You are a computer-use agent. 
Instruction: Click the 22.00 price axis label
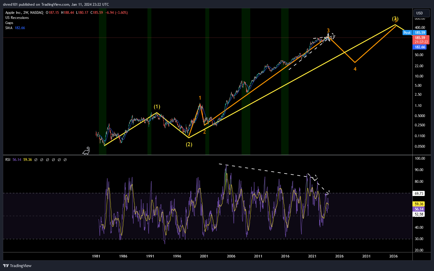pyautogui.click(x=419, y=66)
